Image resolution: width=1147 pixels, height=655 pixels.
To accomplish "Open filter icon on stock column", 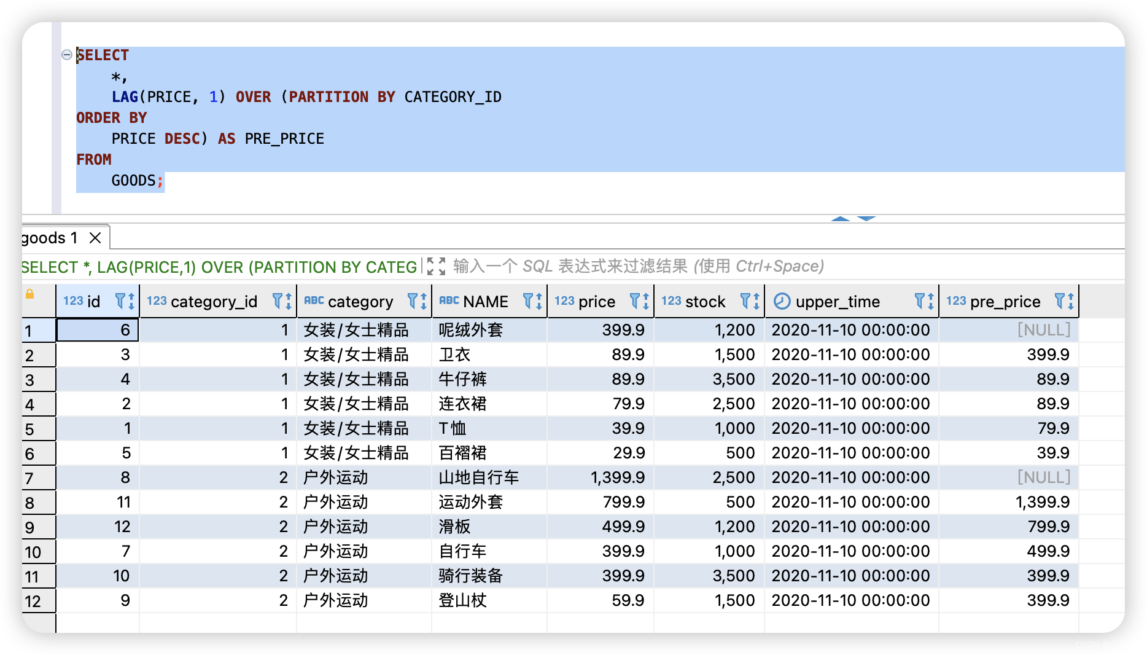I will (745, 301).
